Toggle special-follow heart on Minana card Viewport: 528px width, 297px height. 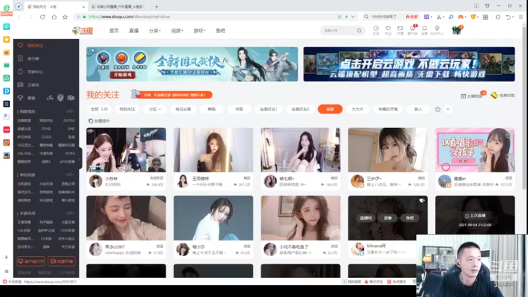click(x=422, y=201)
